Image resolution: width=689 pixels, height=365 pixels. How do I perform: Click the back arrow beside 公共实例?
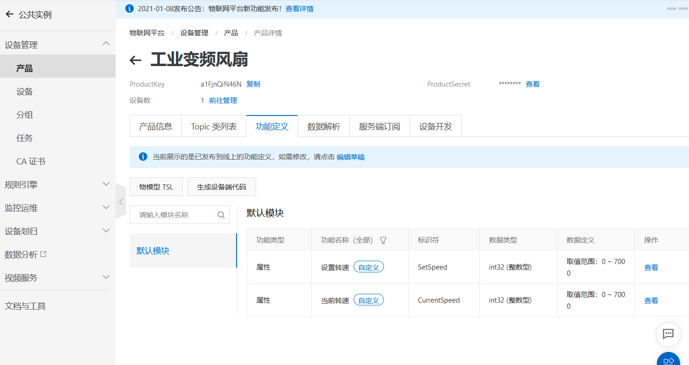point(9,14)
